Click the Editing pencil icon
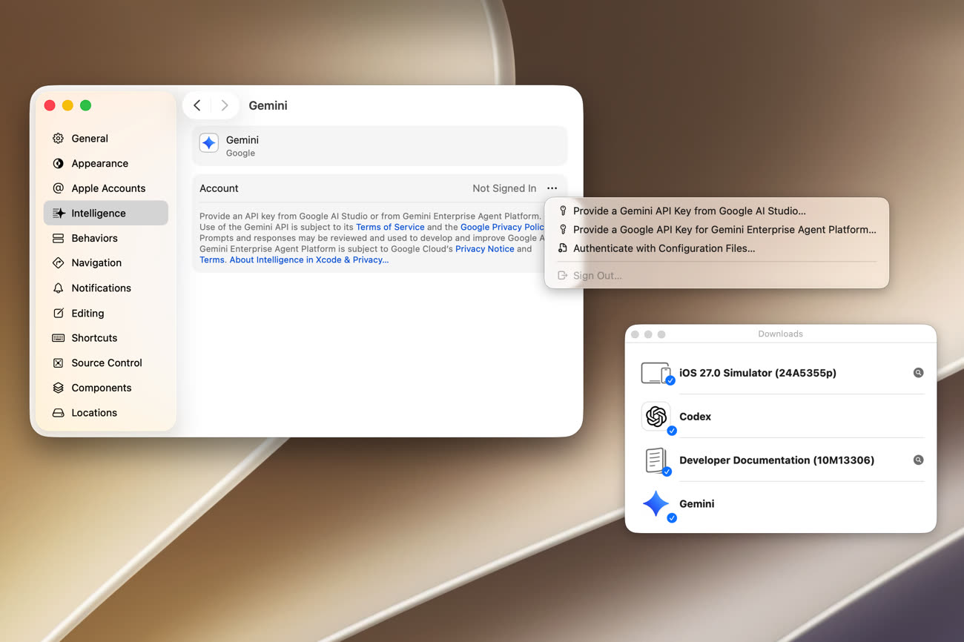 point(58,313)
